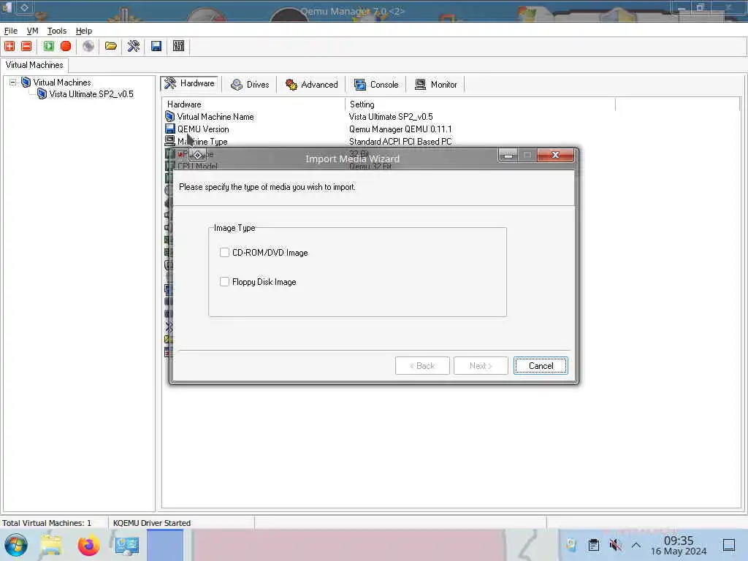Launch Firefox from the taskbar
This screenshot has height=561, width=748.
pyautogui.click(x=88, y=545)
